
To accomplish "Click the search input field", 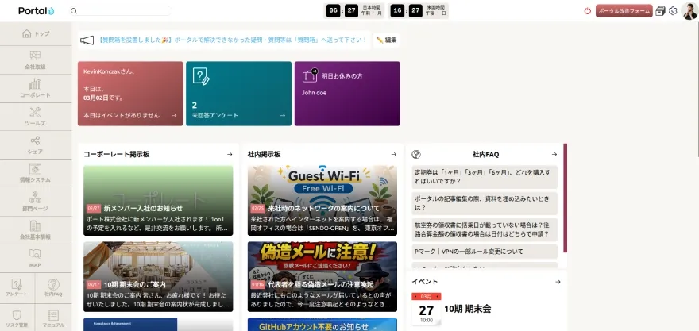I will click(x=123, y=11).
